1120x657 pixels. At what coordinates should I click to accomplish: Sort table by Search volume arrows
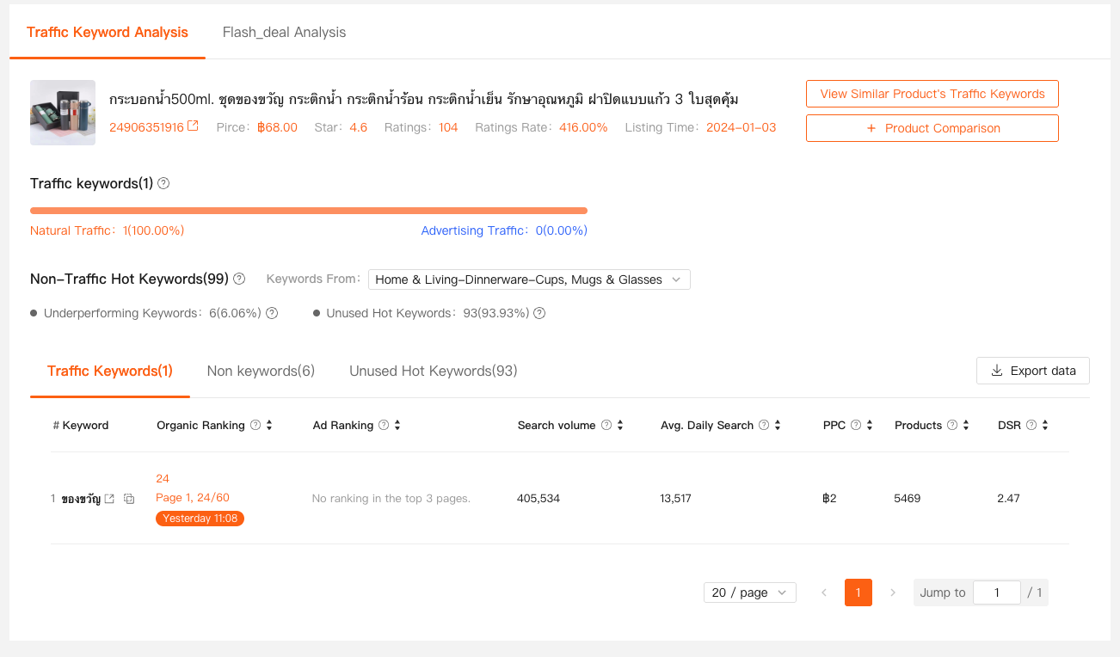[x=620, y=425]
